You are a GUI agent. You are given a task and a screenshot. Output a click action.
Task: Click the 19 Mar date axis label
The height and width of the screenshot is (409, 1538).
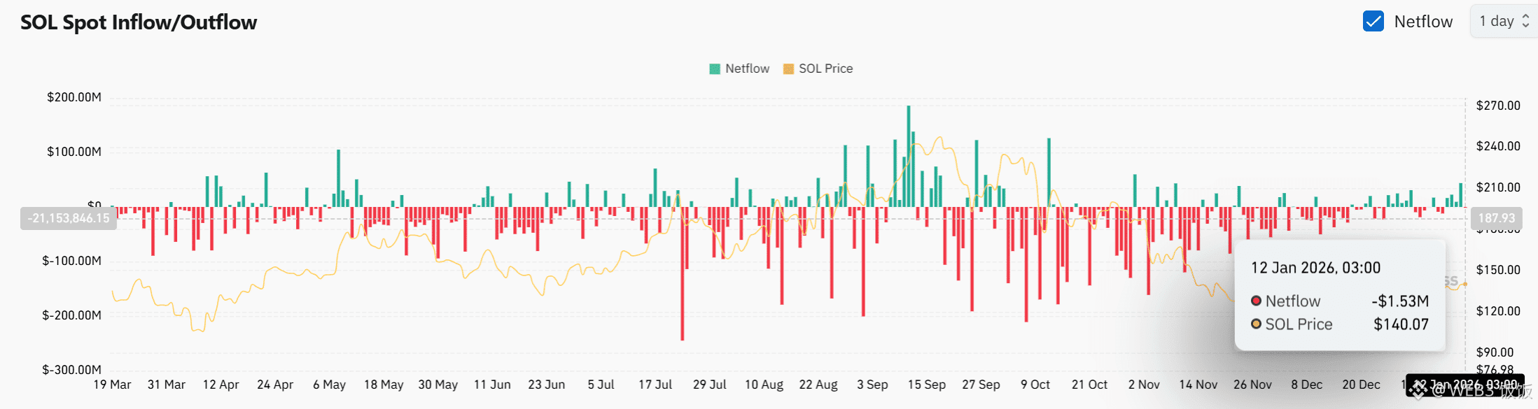113,385
